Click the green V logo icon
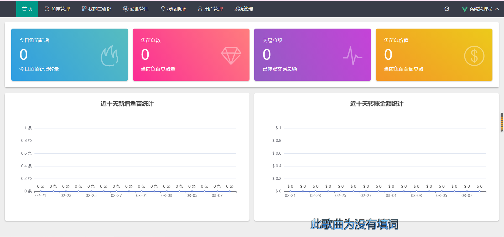The image size is (504, 237). (x=464, y=9)
